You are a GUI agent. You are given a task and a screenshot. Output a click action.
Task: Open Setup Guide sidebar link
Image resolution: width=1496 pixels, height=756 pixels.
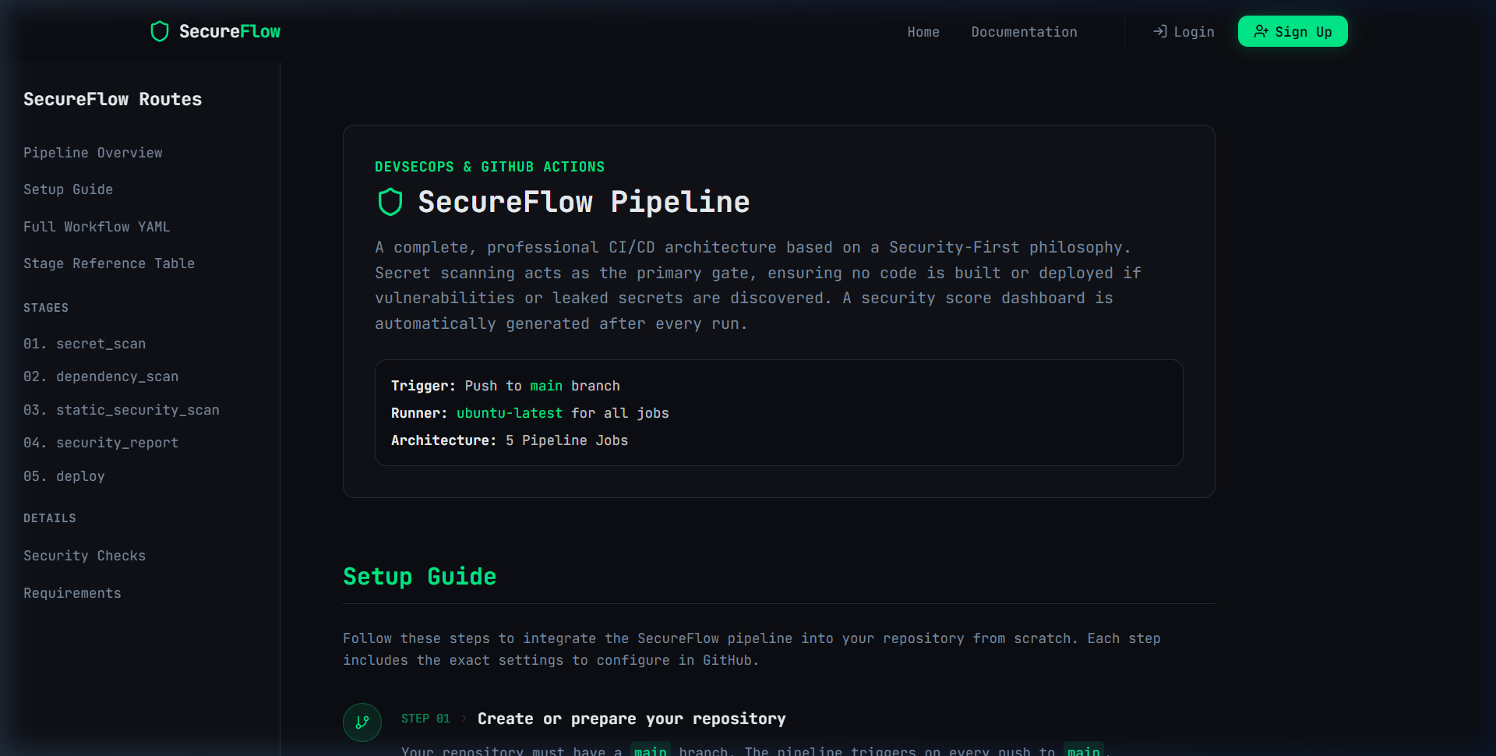click(68, 189)
